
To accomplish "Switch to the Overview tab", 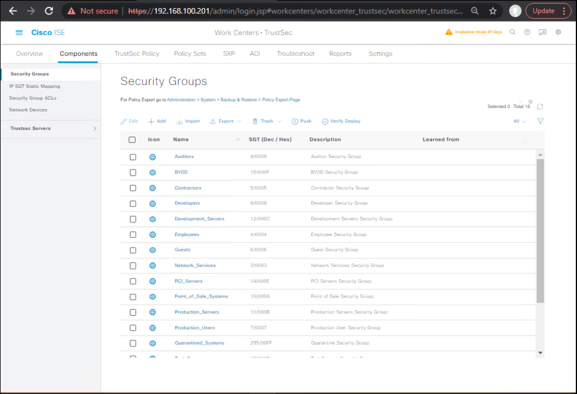I will (29, 54).
